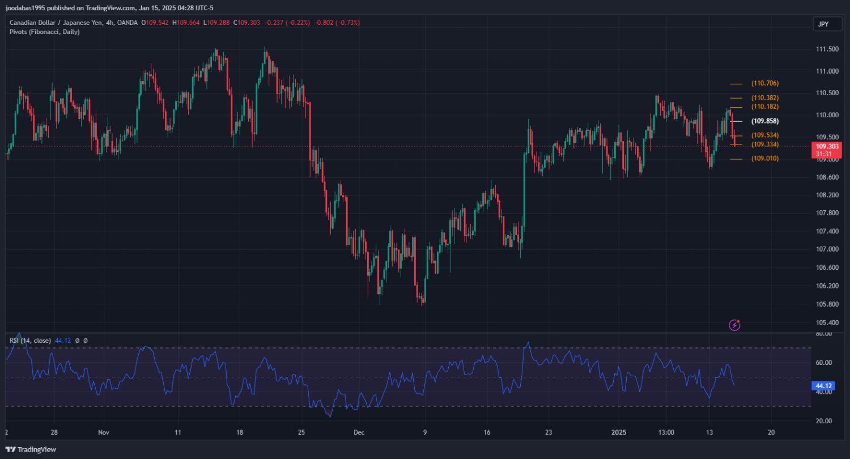Screen dimensions: 850x459
Task: Click the 80.00 level on the RSI scale
Action: click(x=824, y=334)
